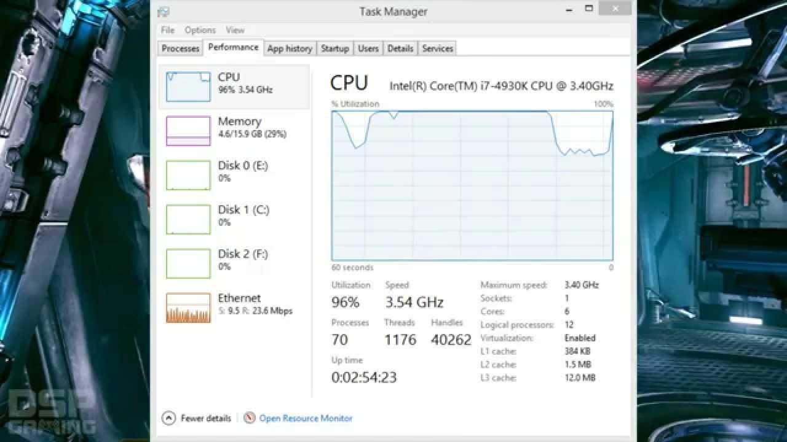Open the View menu
787x442 pixels.
235,30
